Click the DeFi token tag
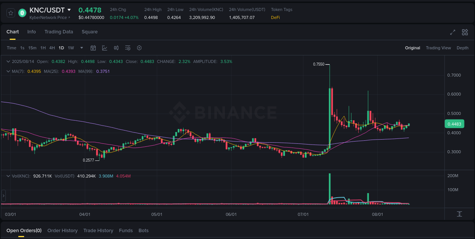Viewport: 475px width, 239px height. click(275, 17)
